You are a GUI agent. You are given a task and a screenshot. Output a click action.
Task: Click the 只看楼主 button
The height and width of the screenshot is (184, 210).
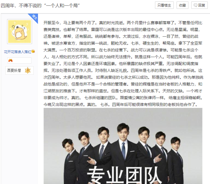coord(164,5)
